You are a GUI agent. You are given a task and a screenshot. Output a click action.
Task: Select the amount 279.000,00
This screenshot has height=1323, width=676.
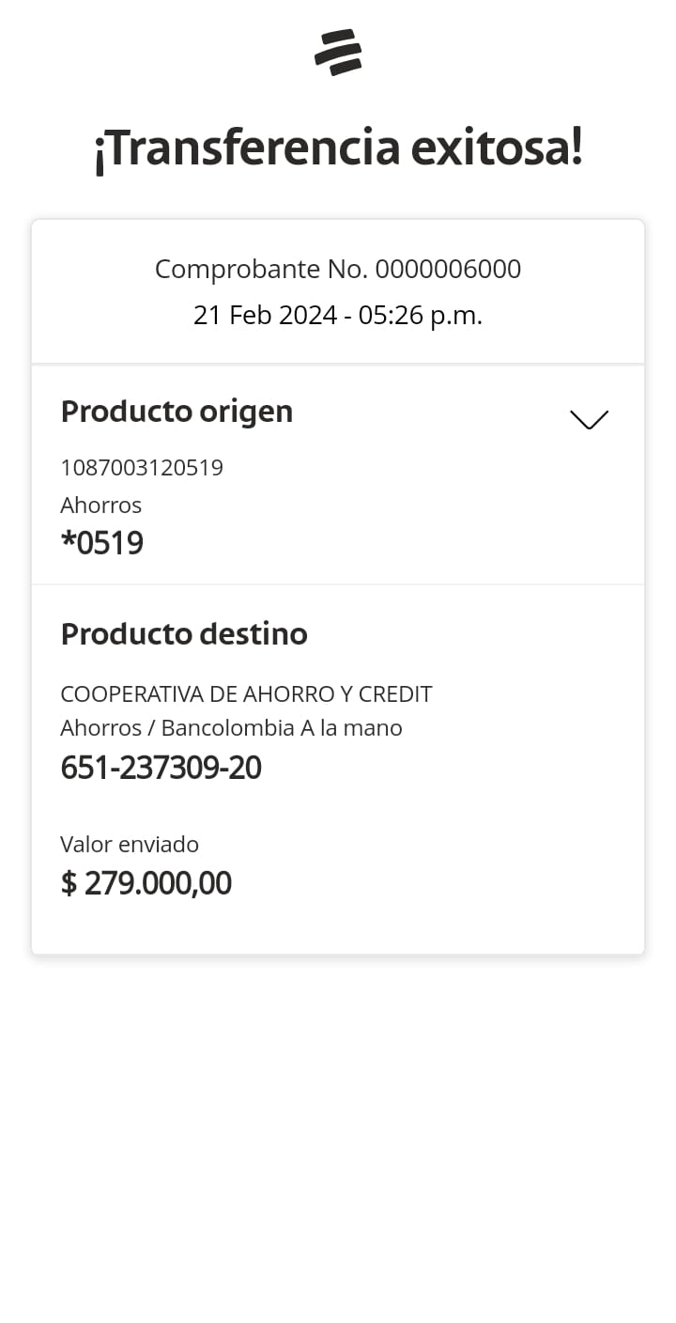click(158, 883)
